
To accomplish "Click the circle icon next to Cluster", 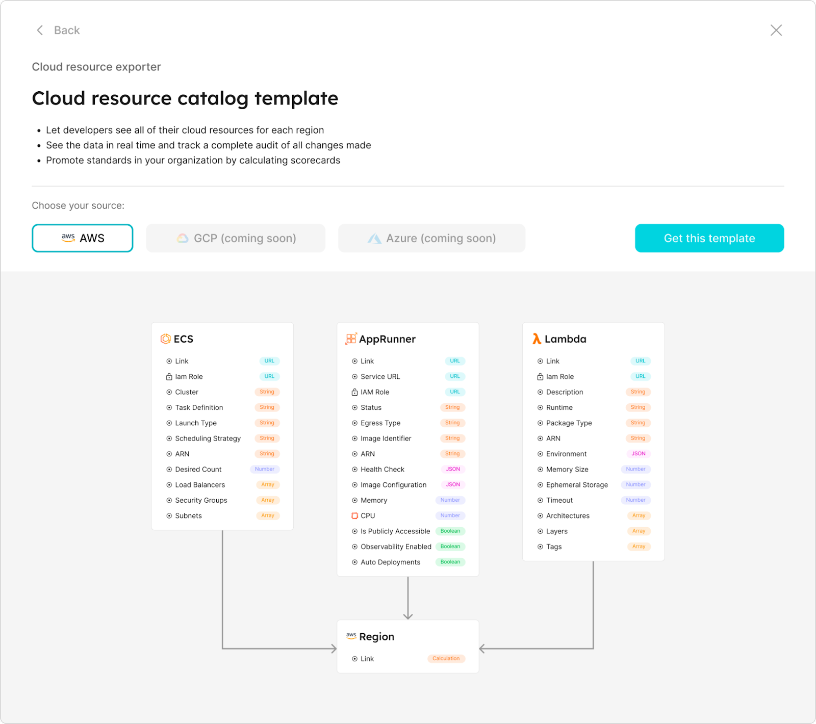I will [x=169, y=392].
